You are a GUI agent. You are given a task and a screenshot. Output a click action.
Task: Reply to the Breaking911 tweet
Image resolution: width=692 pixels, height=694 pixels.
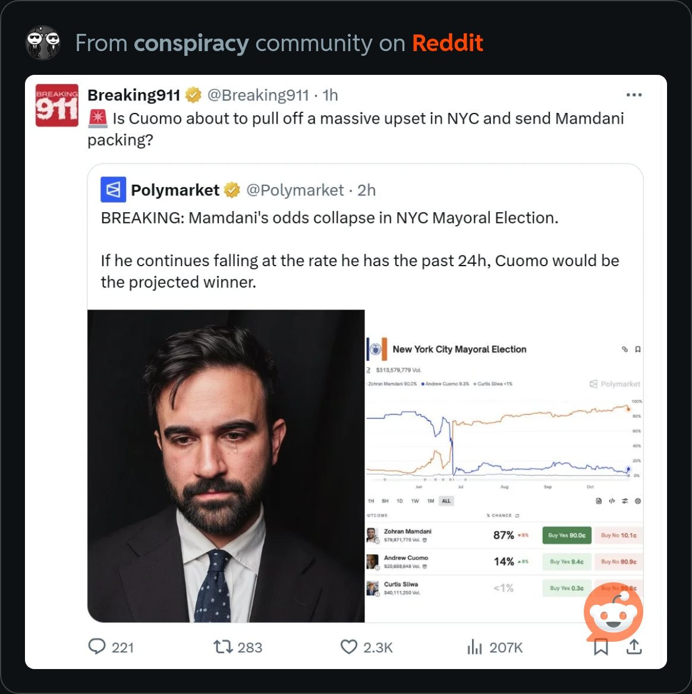click(97, 646)
